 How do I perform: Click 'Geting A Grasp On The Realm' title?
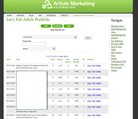coord(33,66)
